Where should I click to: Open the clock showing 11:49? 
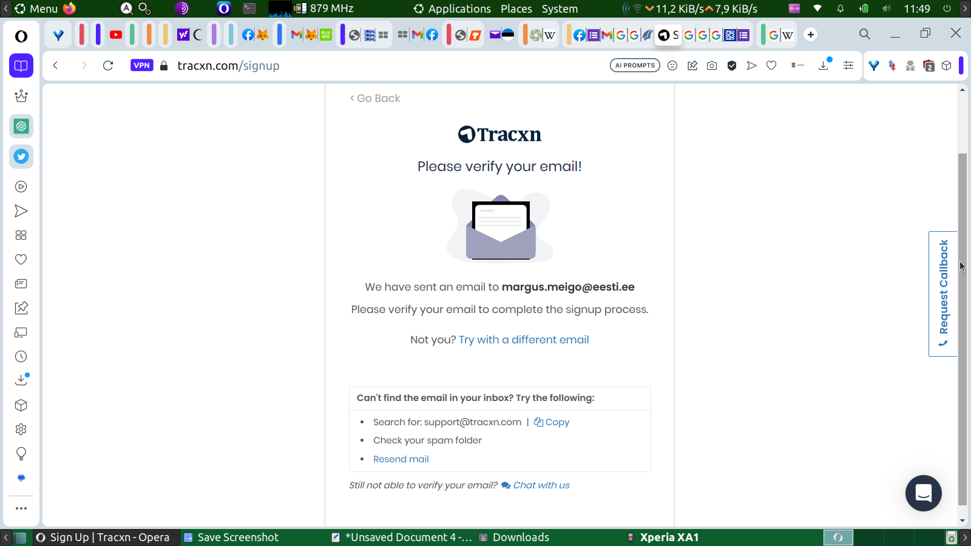[917, 8]
